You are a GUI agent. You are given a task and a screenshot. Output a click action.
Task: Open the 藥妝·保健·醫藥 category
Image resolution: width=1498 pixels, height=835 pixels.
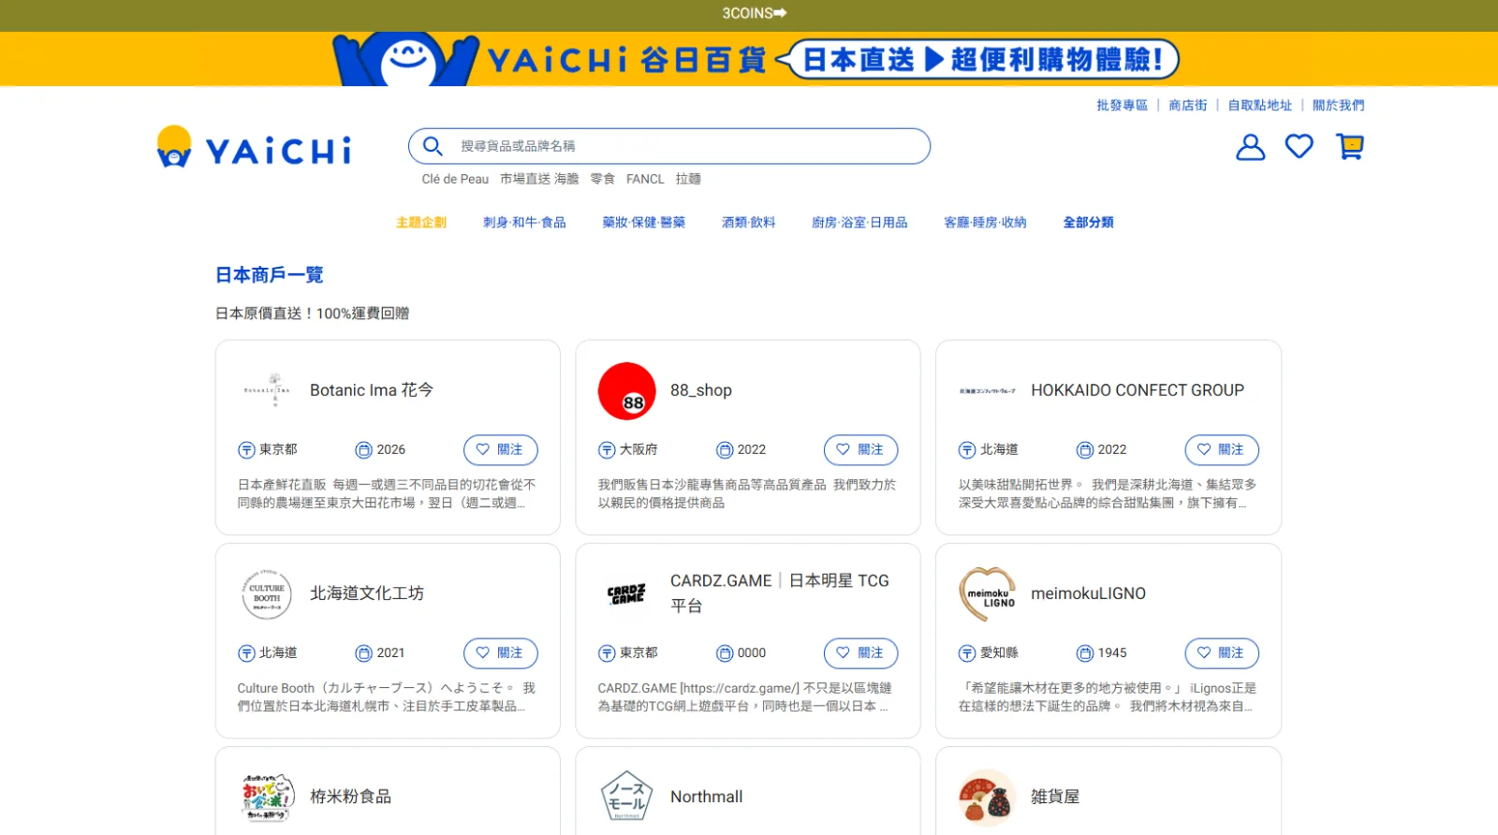[x=644, y=223]
